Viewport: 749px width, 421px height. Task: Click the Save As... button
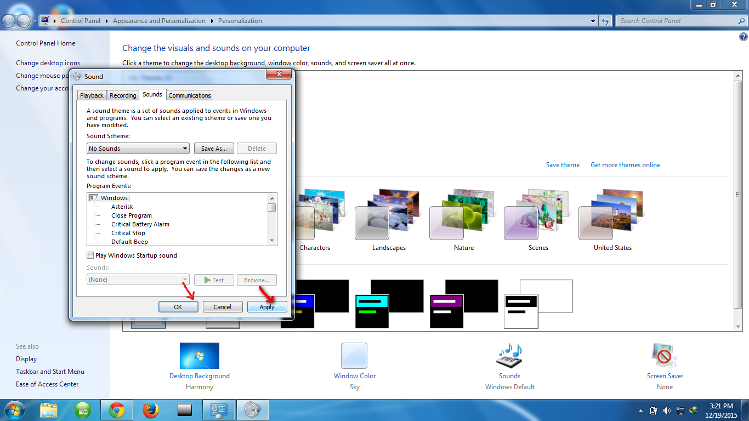[214, 149]
